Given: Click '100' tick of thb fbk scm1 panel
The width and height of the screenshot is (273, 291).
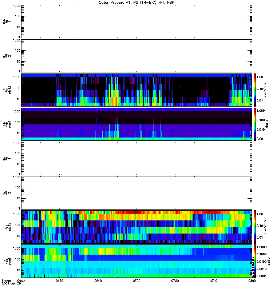Looking at the screenshot, I should pos(17,122).
